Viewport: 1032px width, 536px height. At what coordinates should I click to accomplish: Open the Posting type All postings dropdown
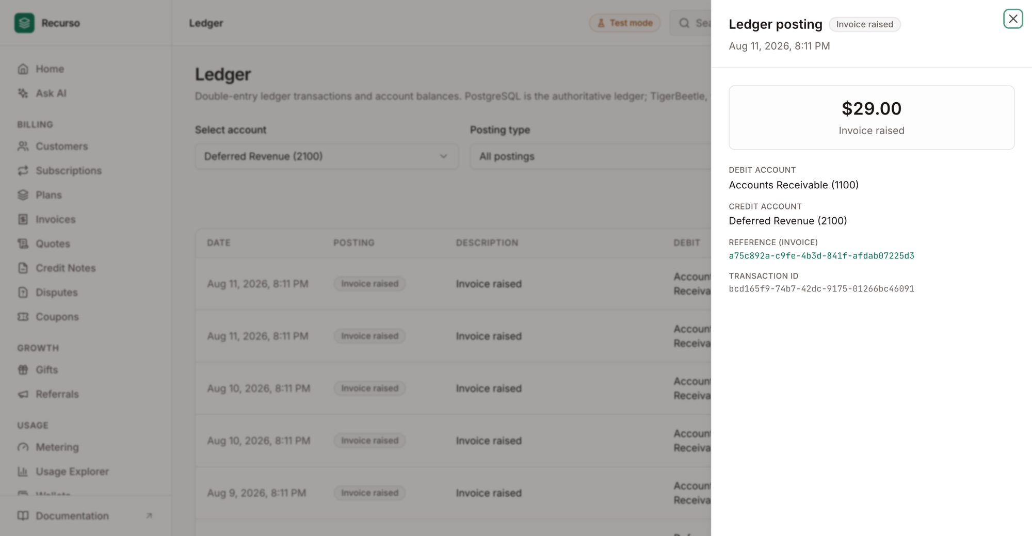(x=590, y=156)
